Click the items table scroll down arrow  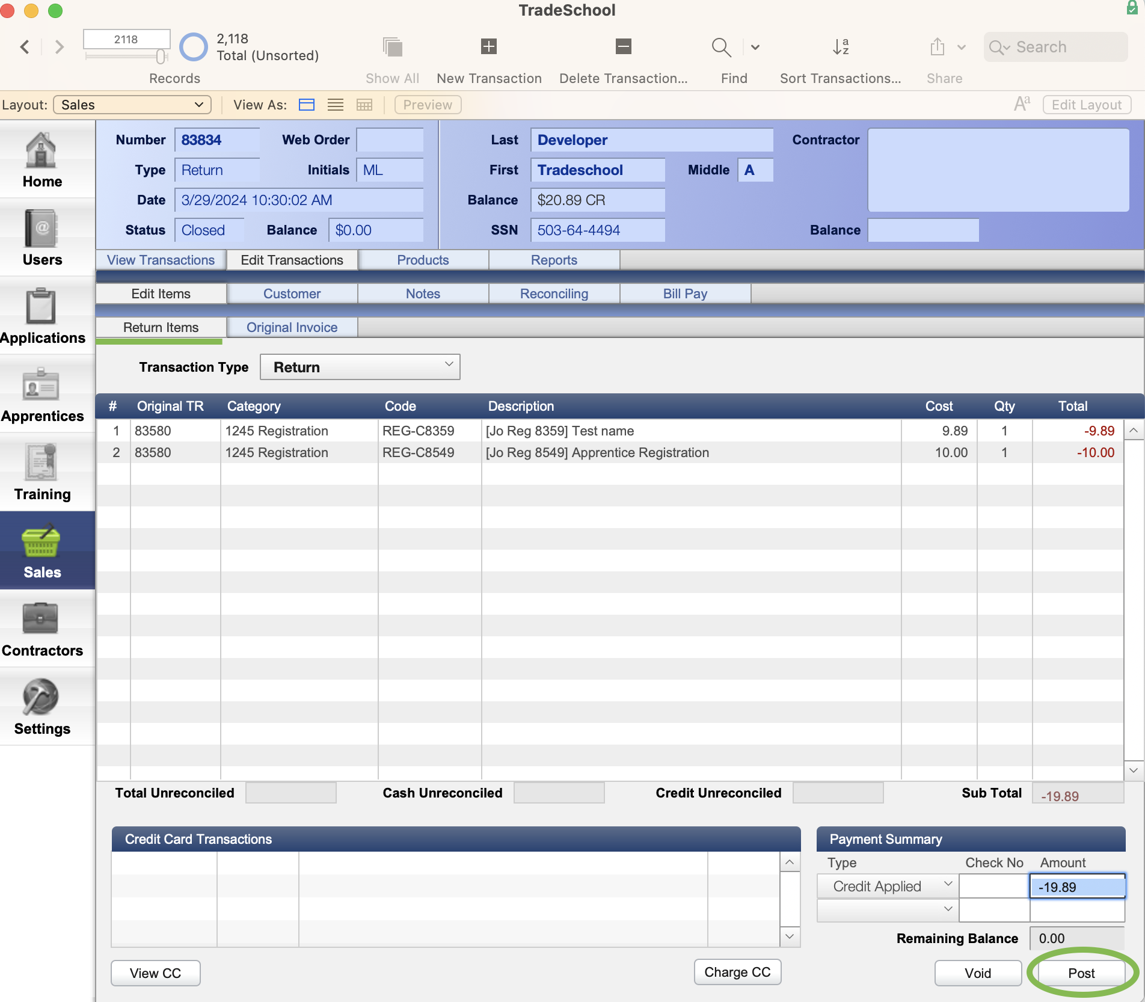coord(1134,770)
